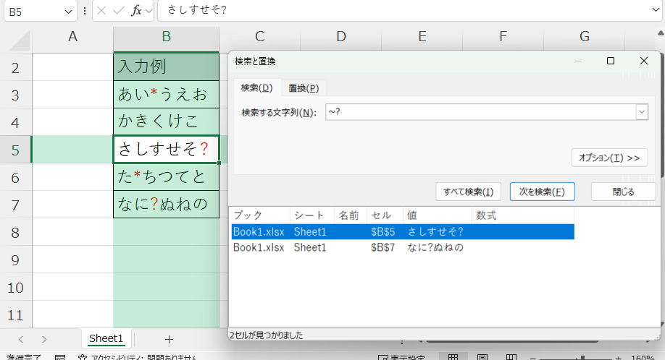Viewport: 665px width, 360px height.
Task: Switch to the 置換 (Replace) tab
Action: 303,88
